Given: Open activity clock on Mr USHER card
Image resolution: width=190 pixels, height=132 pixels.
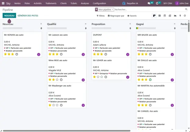Looking at the screenshot, I should point(106,77).
